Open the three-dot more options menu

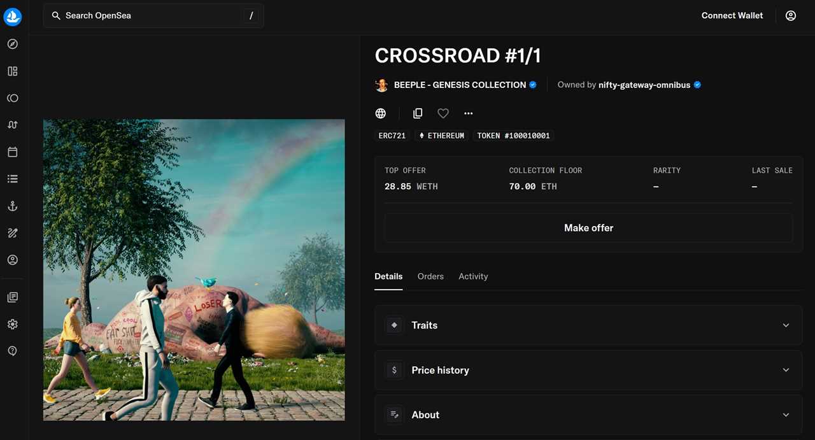click(468, 113)
